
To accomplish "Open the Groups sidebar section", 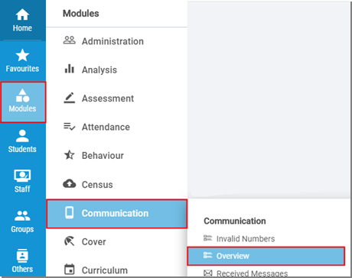I will (22, 221).
